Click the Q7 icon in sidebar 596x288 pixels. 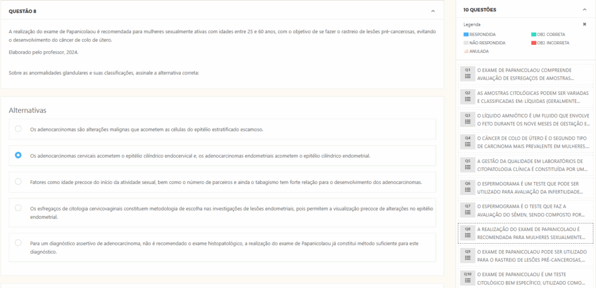coord(467,210)
